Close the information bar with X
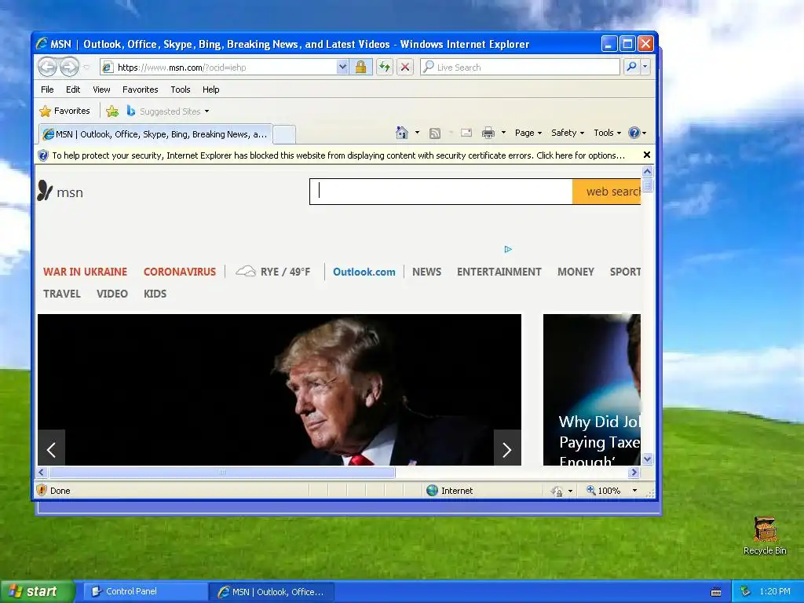Image resolution: width=804 pixels, height=603 pixels. tap(647, 155)
